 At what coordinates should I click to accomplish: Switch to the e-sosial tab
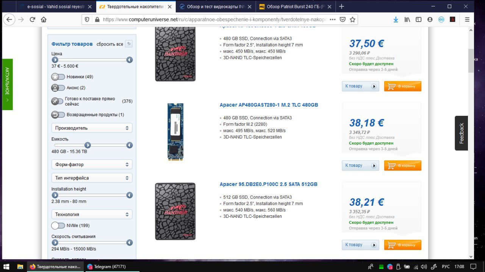coord(56,6)
